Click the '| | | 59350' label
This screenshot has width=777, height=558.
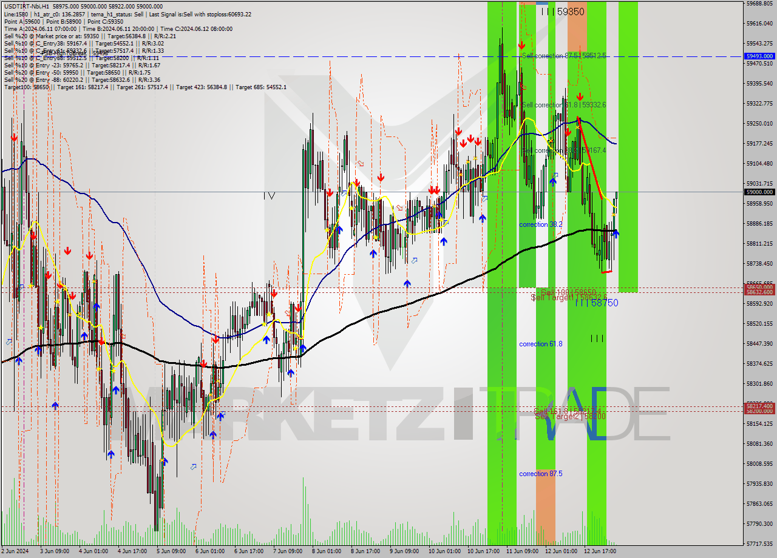[x=563, y=12]
